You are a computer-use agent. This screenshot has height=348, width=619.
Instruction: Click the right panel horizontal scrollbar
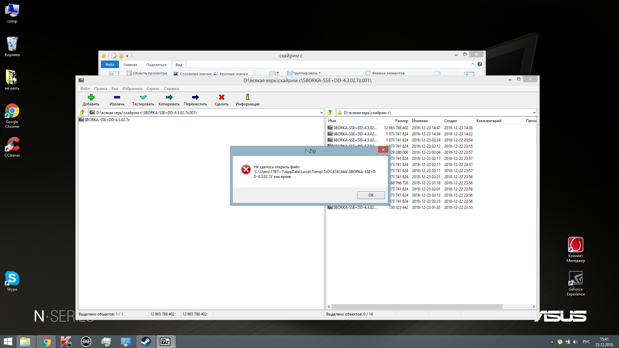click(x=417, y=307)
